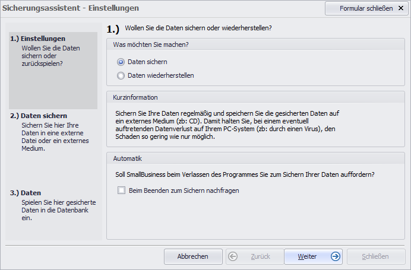Click the Schließen button

(x=376, y=256)
